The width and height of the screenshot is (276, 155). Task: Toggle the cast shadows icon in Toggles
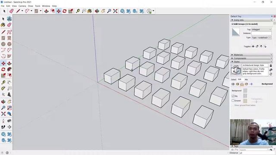(x=265, y=46)
